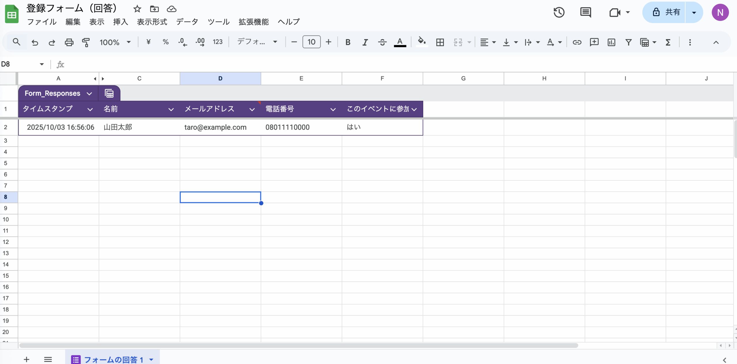The width and height of the screenshot is (737, 364).
Task: Click the insert link icon
Action: coord(577,42)
